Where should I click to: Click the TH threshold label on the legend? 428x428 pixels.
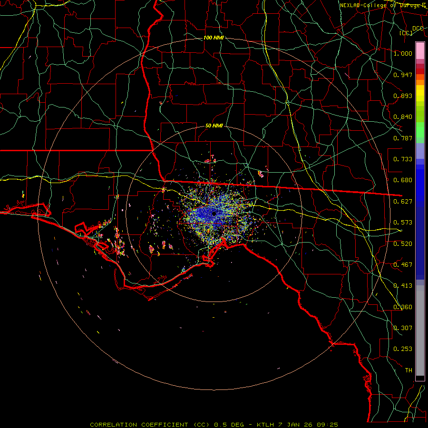[x=409, y=370]
